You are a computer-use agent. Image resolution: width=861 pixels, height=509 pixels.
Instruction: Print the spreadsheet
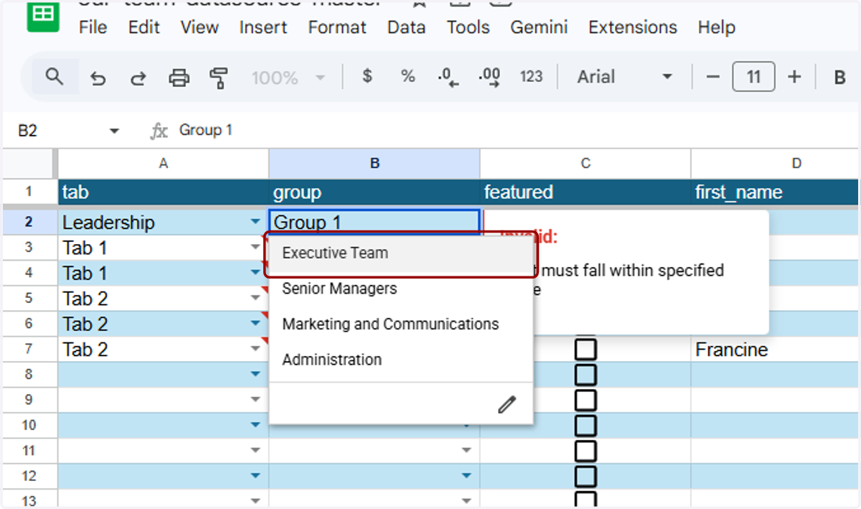tap(179, 78)
